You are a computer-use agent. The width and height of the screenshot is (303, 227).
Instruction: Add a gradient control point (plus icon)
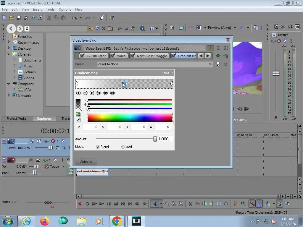tap(78, 93)
